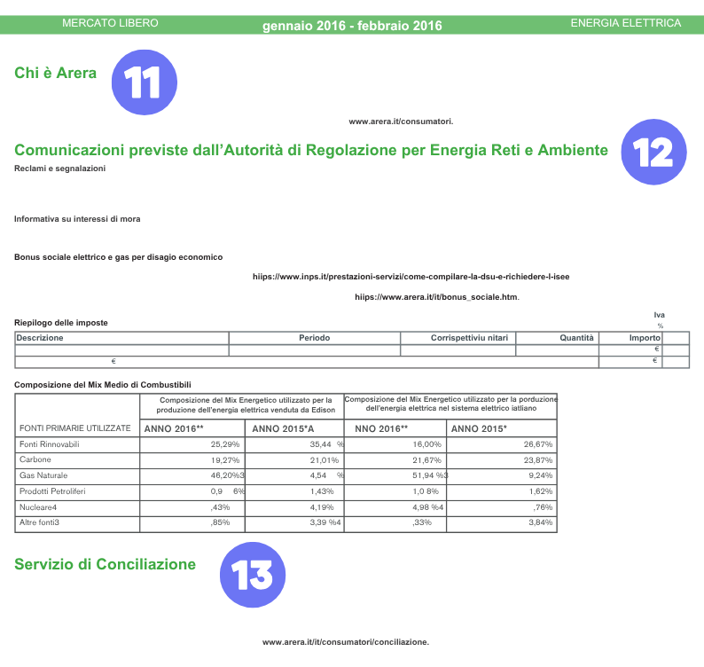Select the Reclami e segnalazioni subheading
The height and width of the screenshot is (667, 704).
(x=60, y=169)
